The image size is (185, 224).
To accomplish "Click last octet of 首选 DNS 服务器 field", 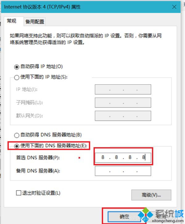I will coord(143,157).
